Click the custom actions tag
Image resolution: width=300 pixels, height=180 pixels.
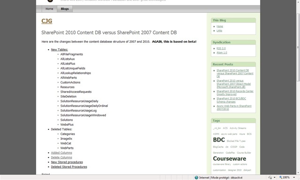(x=240, y=165)
